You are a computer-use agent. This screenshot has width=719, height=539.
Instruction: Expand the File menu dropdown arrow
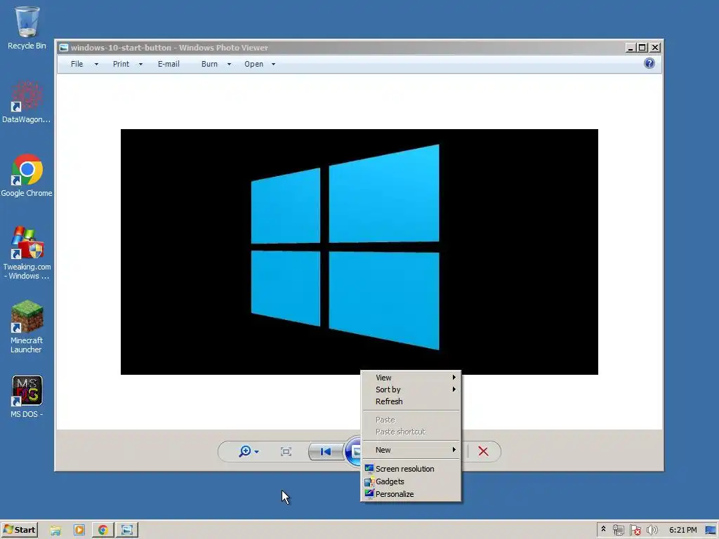pos(96,64)
